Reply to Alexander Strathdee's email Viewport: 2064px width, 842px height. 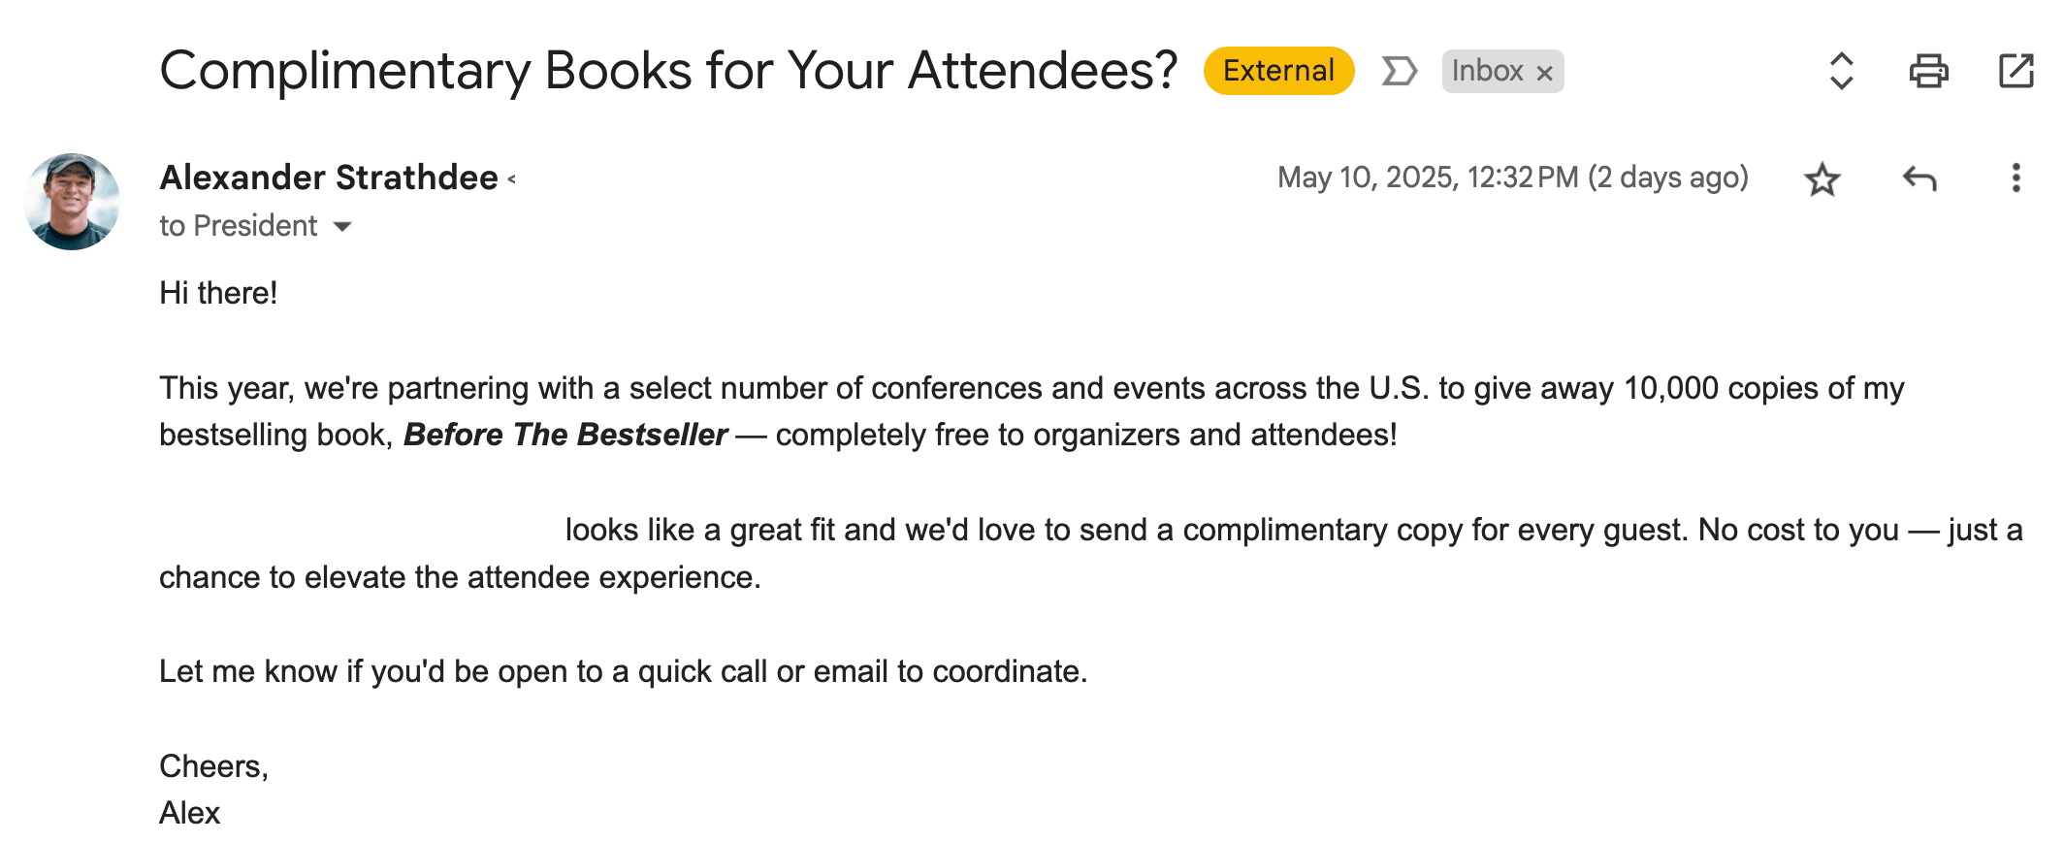pos(1919,178)
